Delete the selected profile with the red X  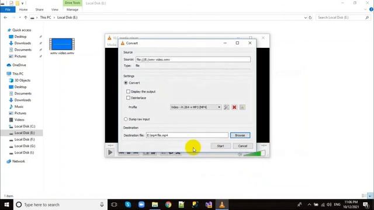click(234, 107)
